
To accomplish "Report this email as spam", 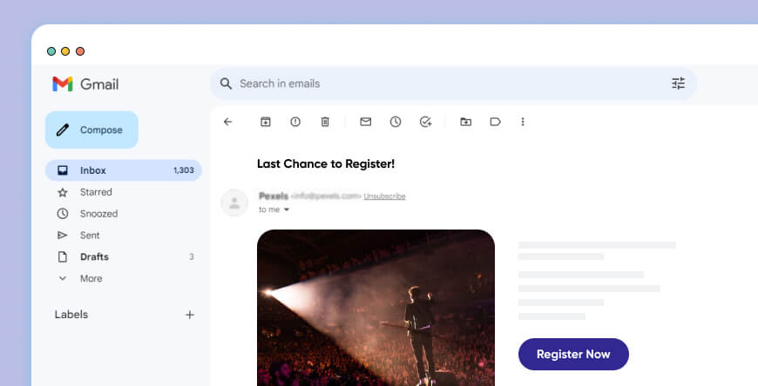I will [295, 122].
